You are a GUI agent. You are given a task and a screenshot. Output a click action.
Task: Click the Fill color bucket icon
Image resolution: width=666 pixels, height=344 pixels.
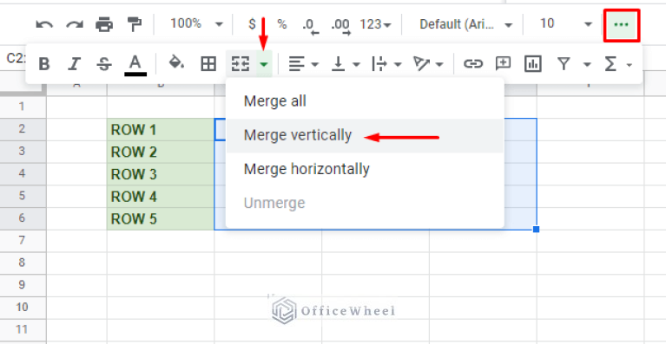176,63
